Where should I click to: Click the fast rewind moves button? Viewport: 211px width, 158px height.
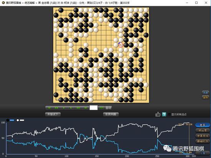coord(56,108)
